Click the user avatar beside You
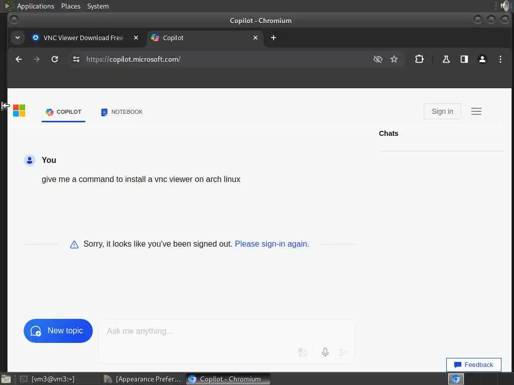This screenshot has height=385, width=514. click(x=30, y=160)
